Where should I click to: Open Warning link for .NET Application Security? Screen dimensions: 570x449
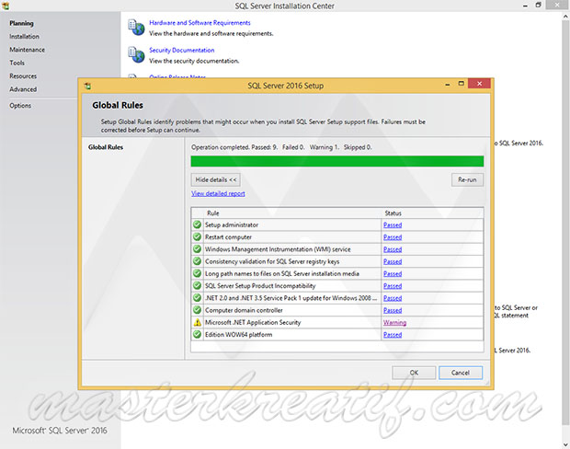[x=394, y=322]
